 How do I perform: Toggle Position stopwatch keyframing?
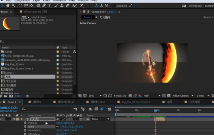25,123
